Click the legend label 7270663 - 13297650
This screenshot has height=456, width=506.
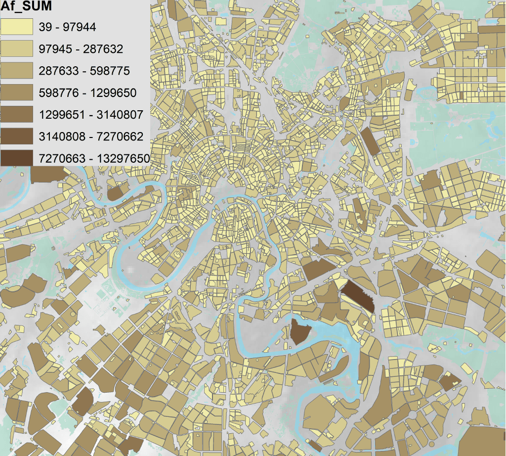pyautogui.click(x=94, y=158)
